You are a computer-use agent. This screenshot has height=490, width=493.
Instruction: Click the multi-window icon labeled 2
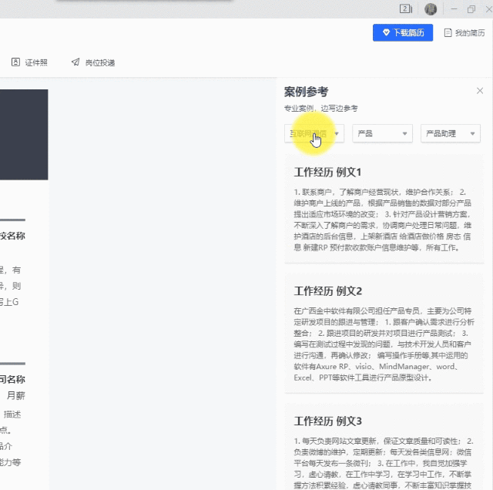point(406,8)
